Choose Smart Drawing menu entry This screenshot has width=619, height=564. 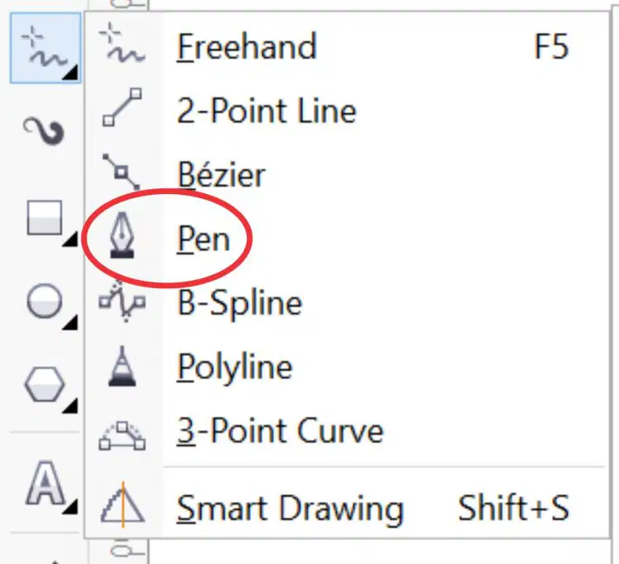point(347,508)
